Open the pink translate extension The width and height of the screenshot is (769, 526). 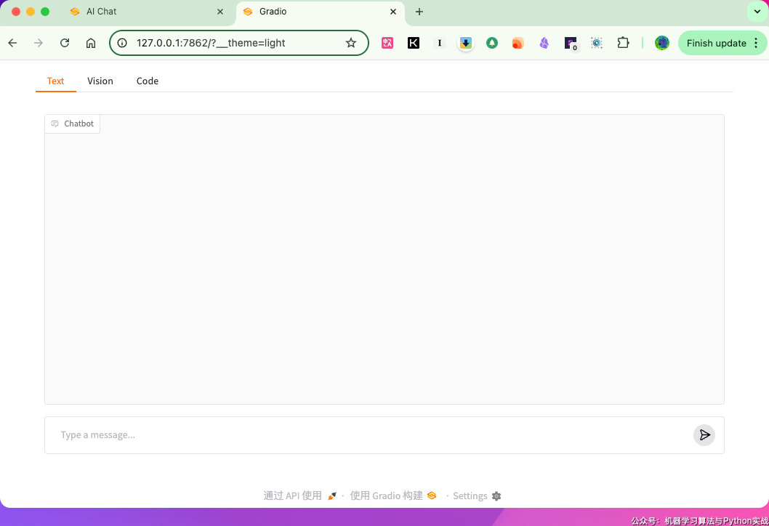tap(387, 43)
